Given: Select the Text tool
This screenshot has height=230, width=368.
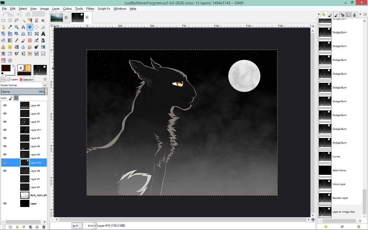Looking at the screenshot, I should tap(43, 34).
